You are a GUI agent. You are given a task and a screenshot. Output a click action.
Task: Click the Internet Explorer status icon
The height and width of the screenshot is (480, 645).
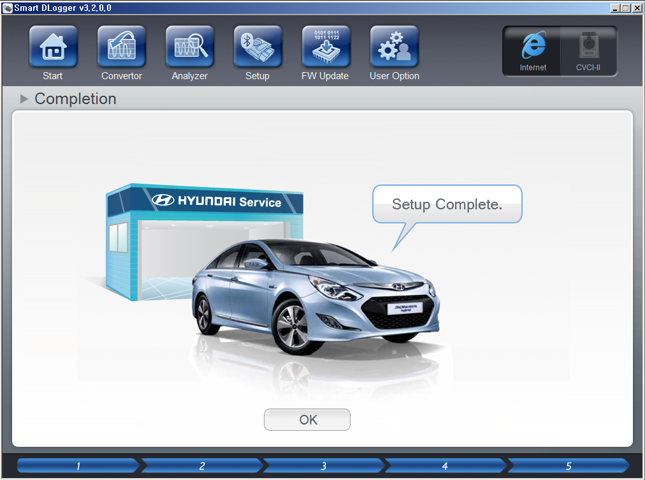pyautogui.click(x=533, y=50)
